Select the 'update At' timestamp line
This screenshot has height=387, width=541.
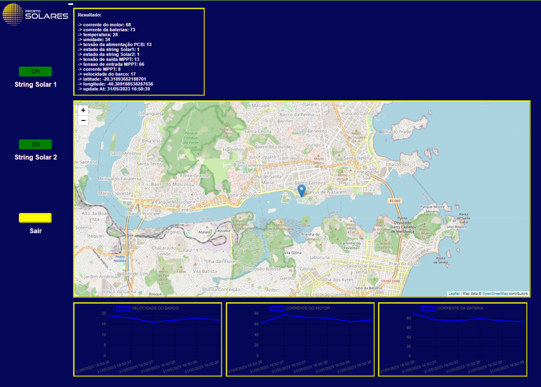114,89
